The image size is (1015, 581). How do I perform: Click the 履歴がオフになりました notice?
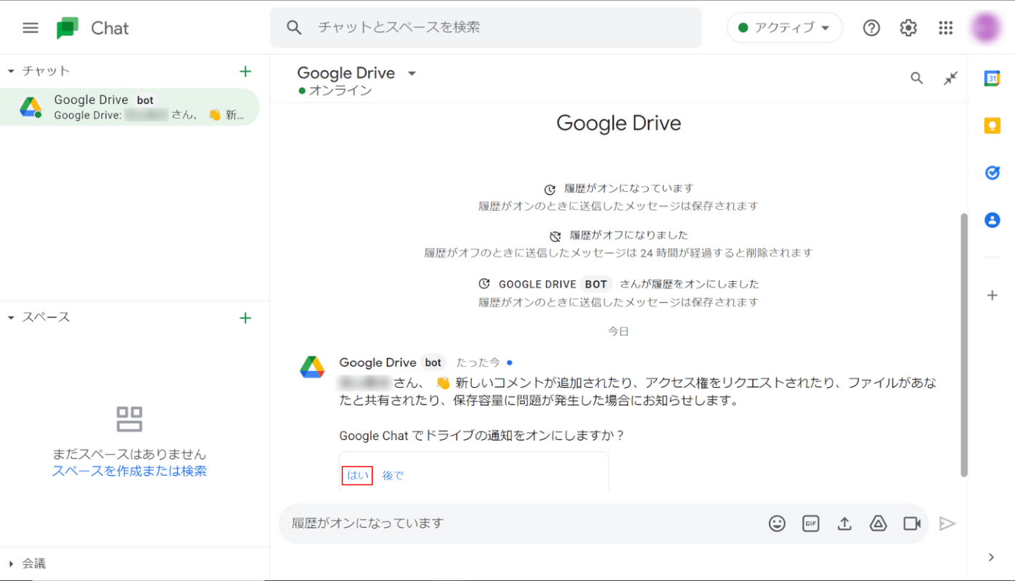point(628,235)
